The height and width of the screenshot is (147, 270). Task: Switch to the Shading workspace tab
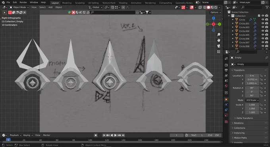[123, 3]
